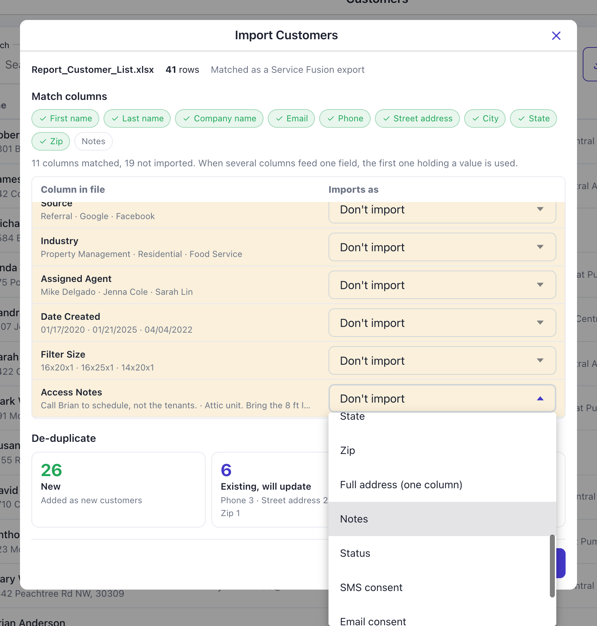The width and height of the screenshot is (597, 626).
Task: Click 'Referral · Google · Facebook' sample values
Action: pyautogui.click(x=98, y=216)
